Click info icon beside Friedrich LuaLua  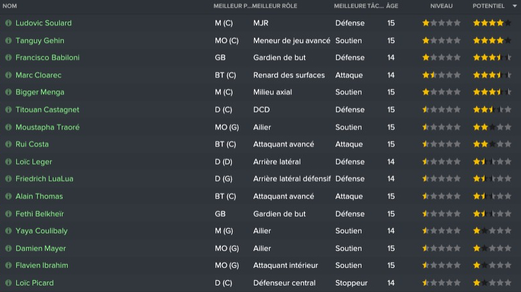click(x=8, y=179)
